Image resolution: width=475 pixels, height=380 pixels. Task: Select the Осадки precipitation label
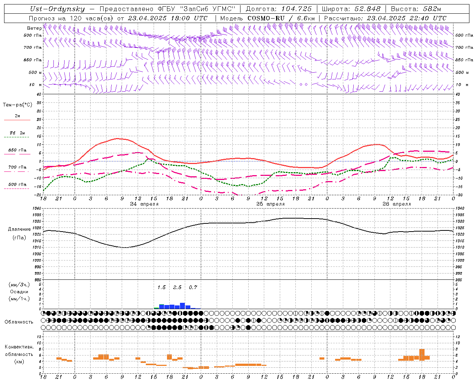[x=19, y=292]
